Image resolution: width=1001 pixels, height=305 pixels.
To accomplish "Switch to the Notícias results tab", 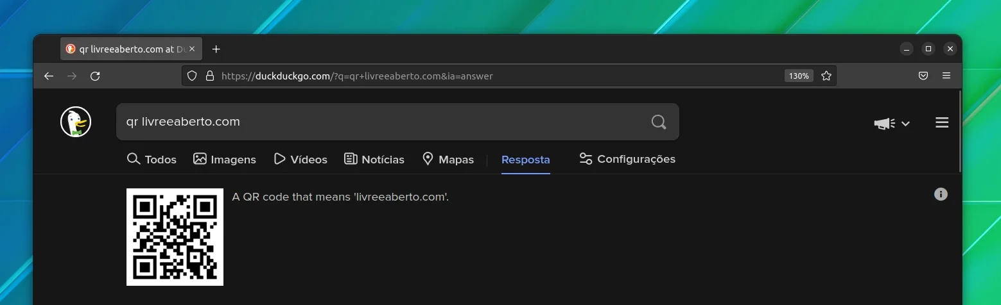I will coord(374,159).
